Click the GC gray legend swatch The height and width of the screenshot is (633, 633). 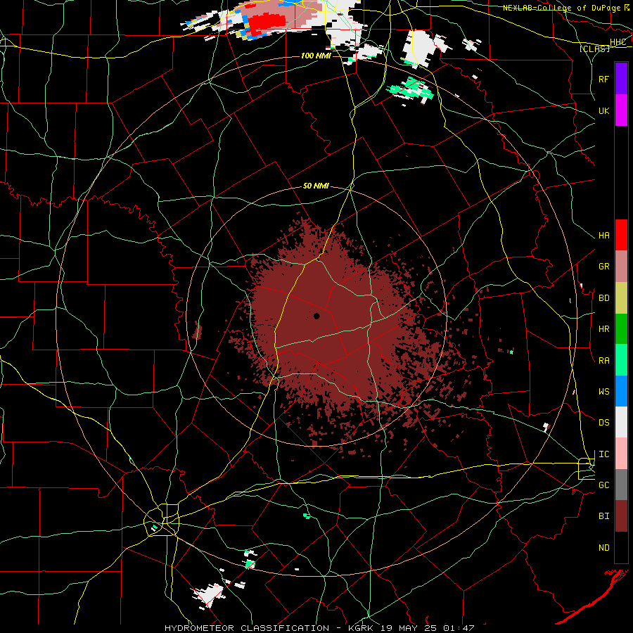(621, 485)
